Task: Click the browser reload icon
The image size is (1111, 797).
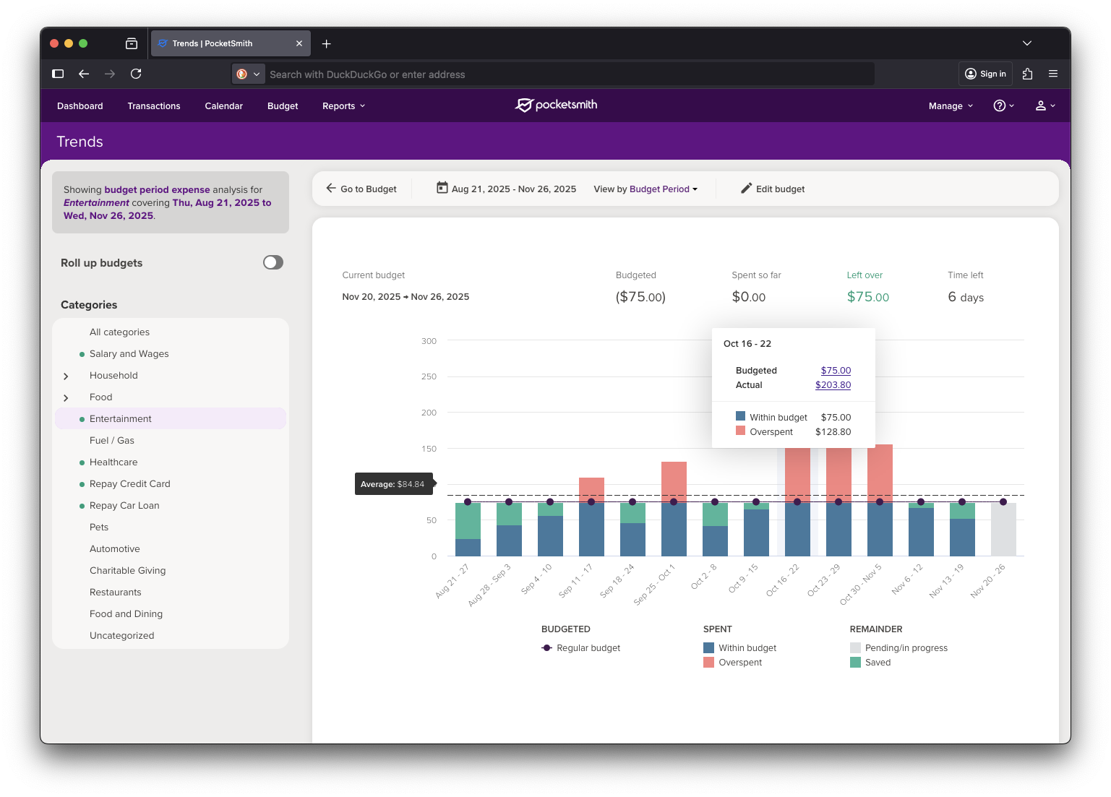Action: (x=136, y=74)
